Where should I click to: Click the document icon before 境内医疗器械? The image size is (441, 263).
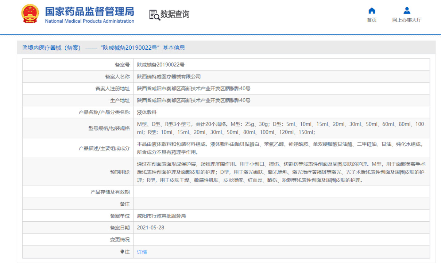point(25,47)
